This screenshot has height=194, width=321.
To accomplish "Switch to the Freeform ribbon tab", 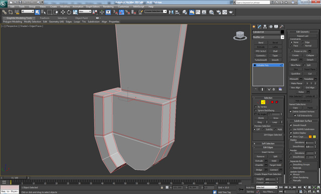I will click(45, 18).
